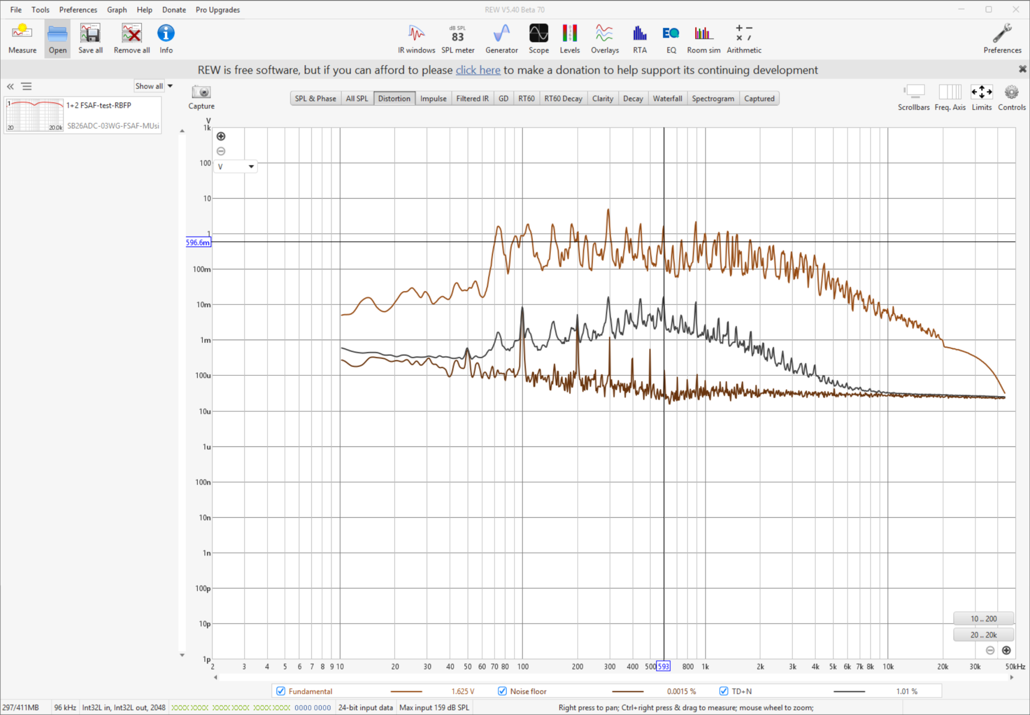Toggle the Freq. Axis icon
The height and width of the screenshot is (715, 1030).
(x=950, y=97)
